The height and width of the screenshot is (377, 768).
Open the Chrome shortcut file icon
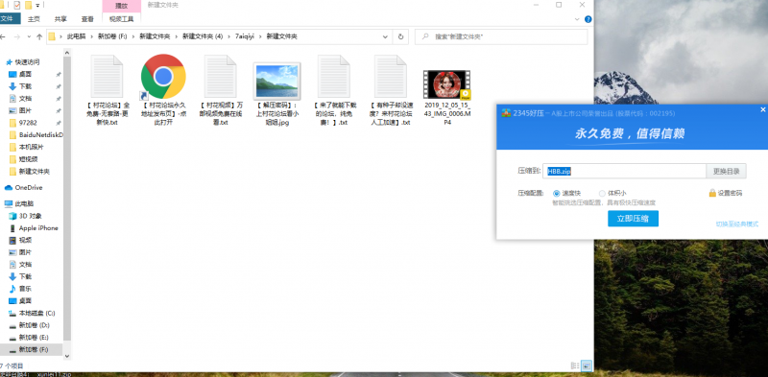(x=163, y=77)
